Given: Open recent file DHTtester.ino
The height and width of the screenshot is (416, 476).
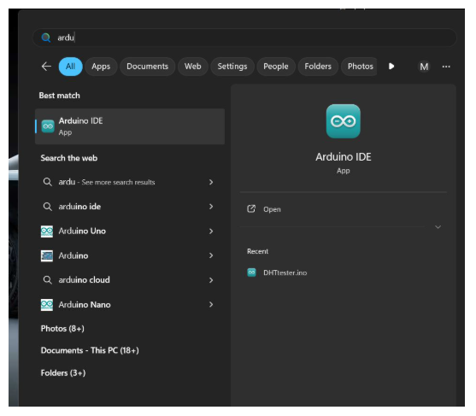Looking at the screenshot, I should (343, 272).
